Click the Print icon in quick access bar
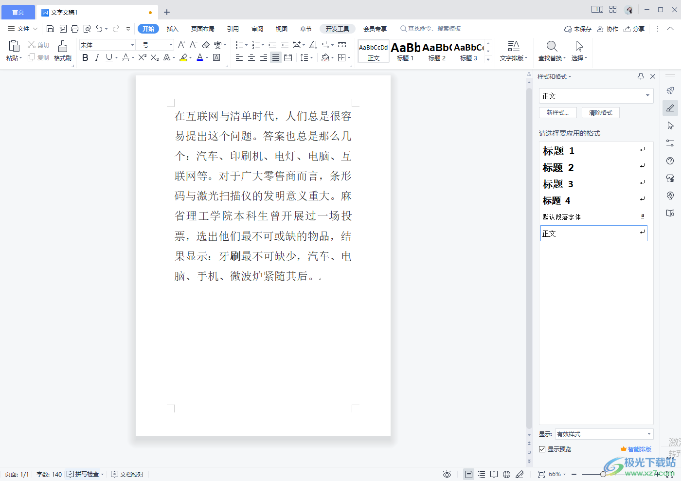681x481 pixels. 74,29
